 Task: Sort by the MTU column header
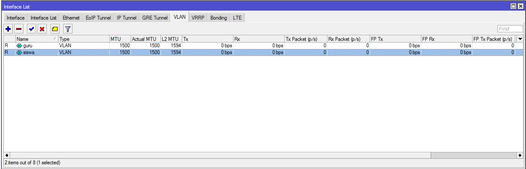click(120, 39)
